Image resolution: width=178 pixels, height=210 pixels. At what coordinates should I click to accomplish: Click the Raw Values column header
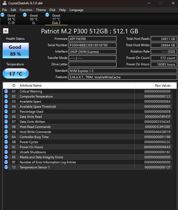coord(153,85)
